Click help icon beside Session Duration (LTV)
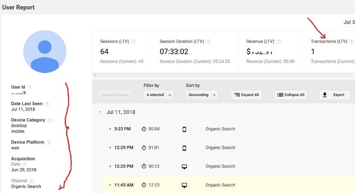 pyautogui.click(x=208, y=42)
